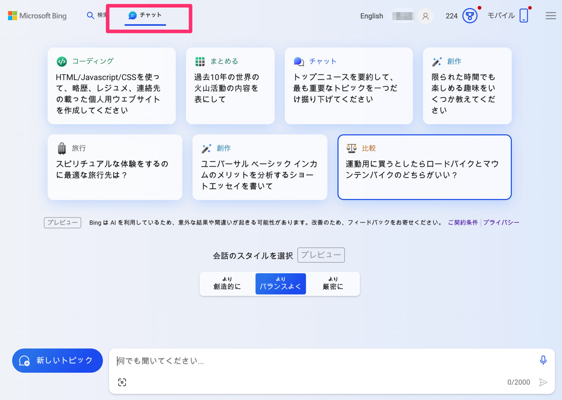Switch language to English

coord(371,16)
